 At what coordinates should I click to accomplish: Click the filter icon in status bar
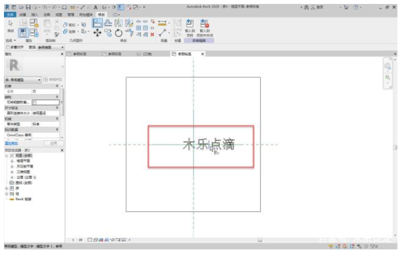pos(372,246)
